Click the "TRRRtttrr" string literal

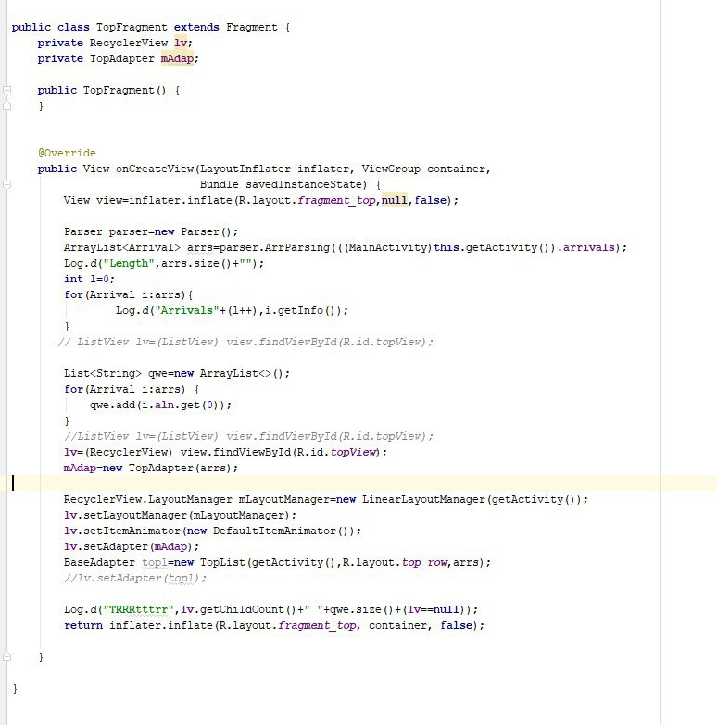point(138,609)
